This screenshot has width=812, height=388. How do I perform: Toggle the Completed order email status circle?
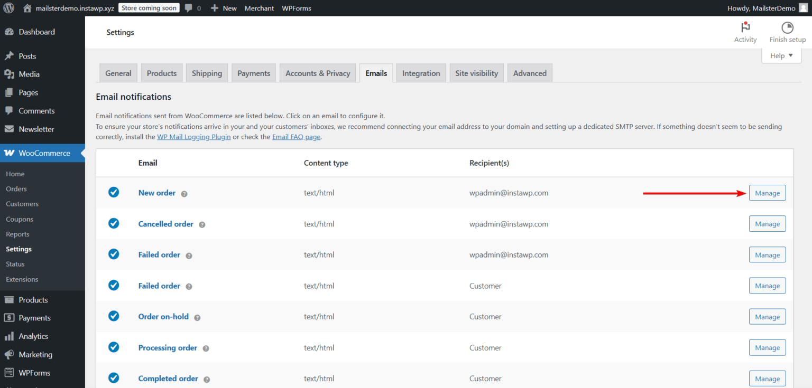(114, 378)
